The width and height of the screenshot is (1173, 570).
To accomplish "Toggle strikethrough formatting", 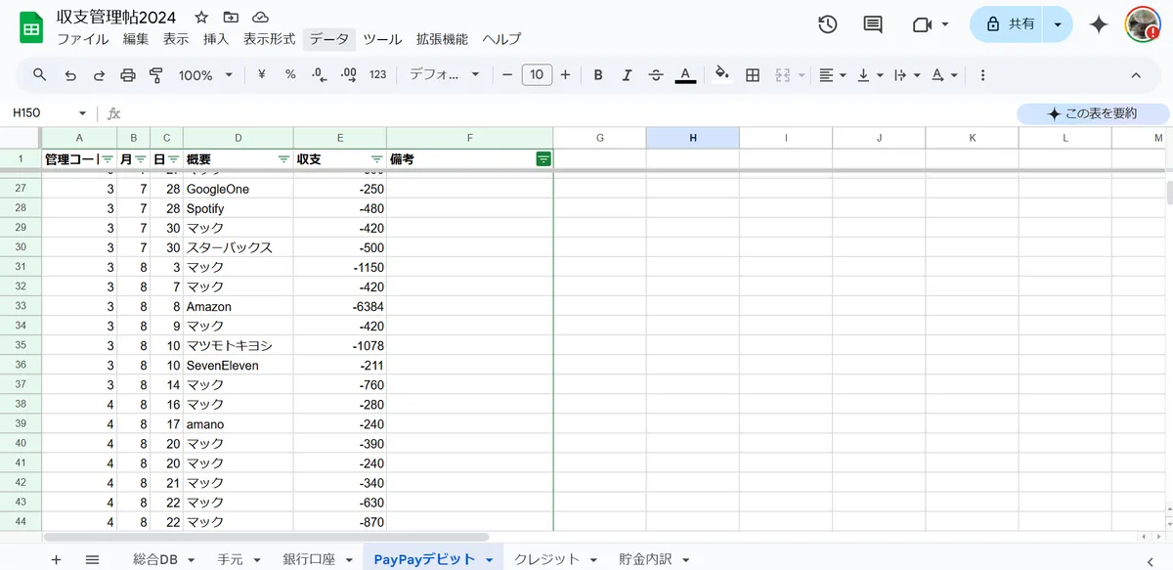I will [656, 75].
